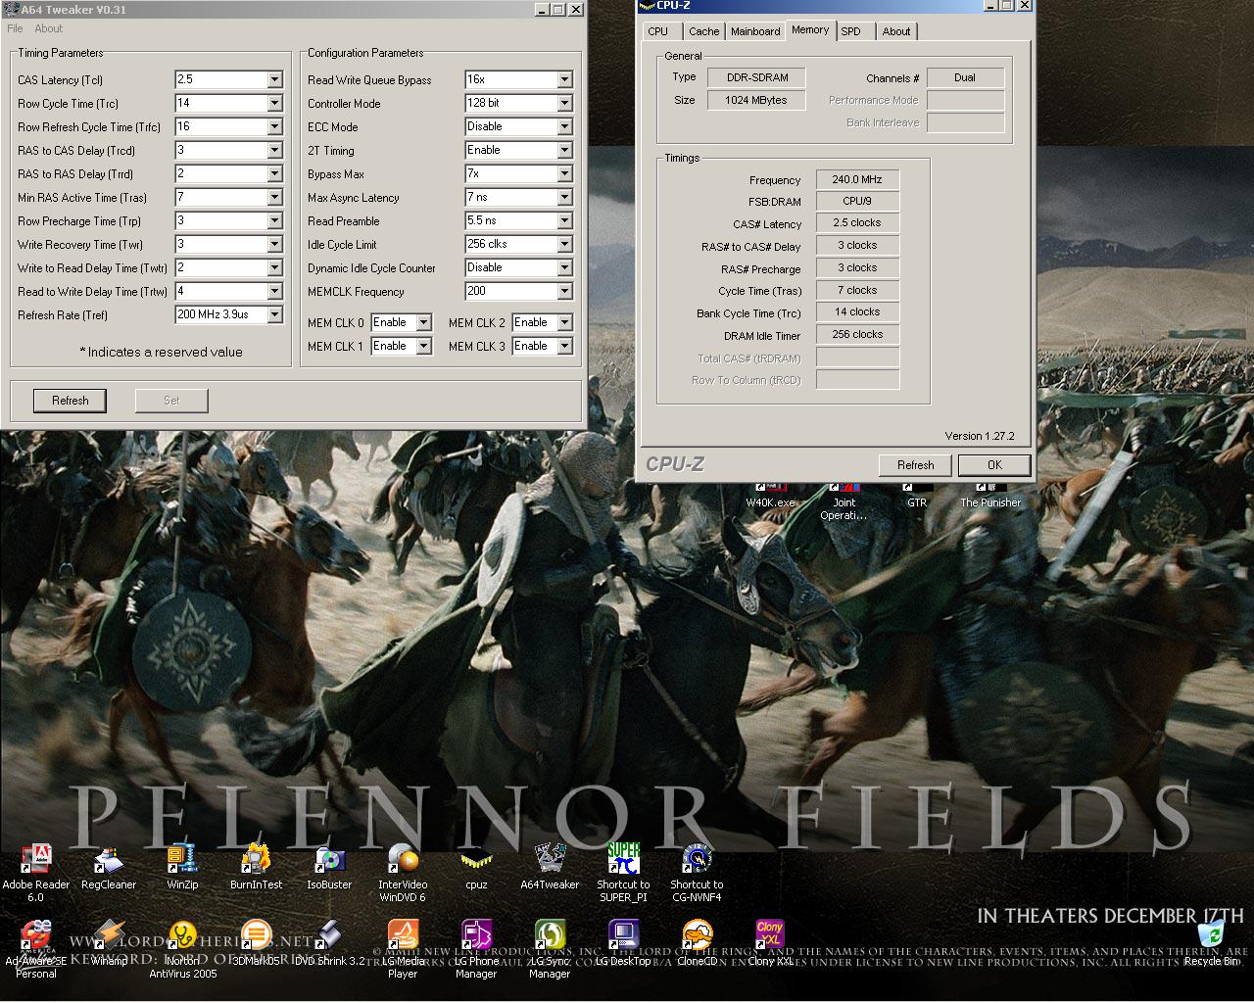
Task: Switch to Cache tab in CPU-Z
Action: click(x=703, y=31)
